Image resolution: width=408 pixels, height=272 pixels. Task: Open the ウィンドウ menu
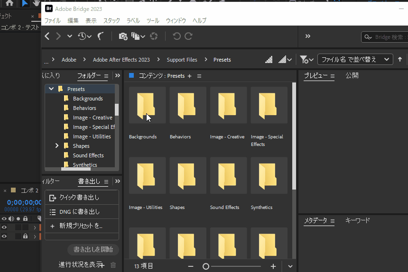(x=176, y=20)
